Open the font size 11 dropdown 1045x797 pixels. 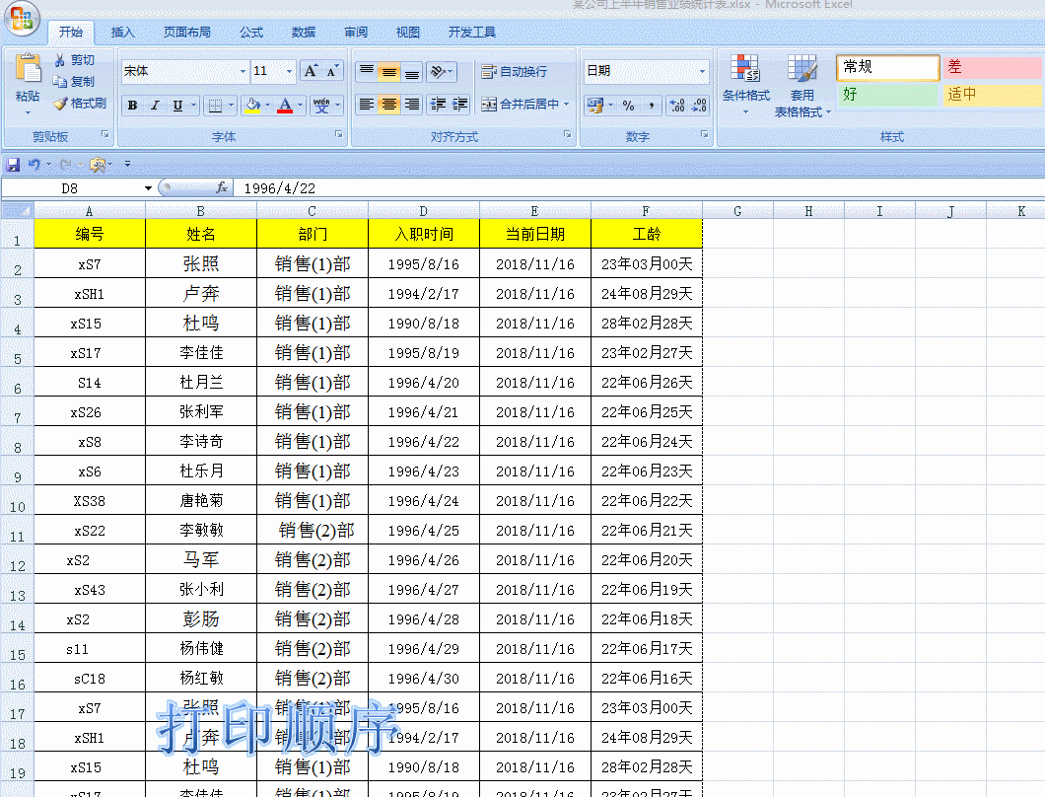click(289, 71)
